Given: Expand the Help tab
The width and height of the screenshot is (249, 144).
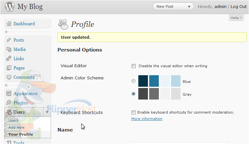Looking at the screenshot, I should point(236,18).
